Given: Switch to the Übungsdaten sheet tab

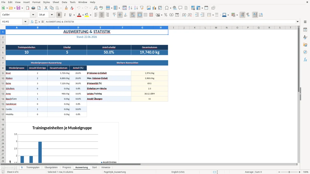Looking at the screenshot, I should point(51,167).
